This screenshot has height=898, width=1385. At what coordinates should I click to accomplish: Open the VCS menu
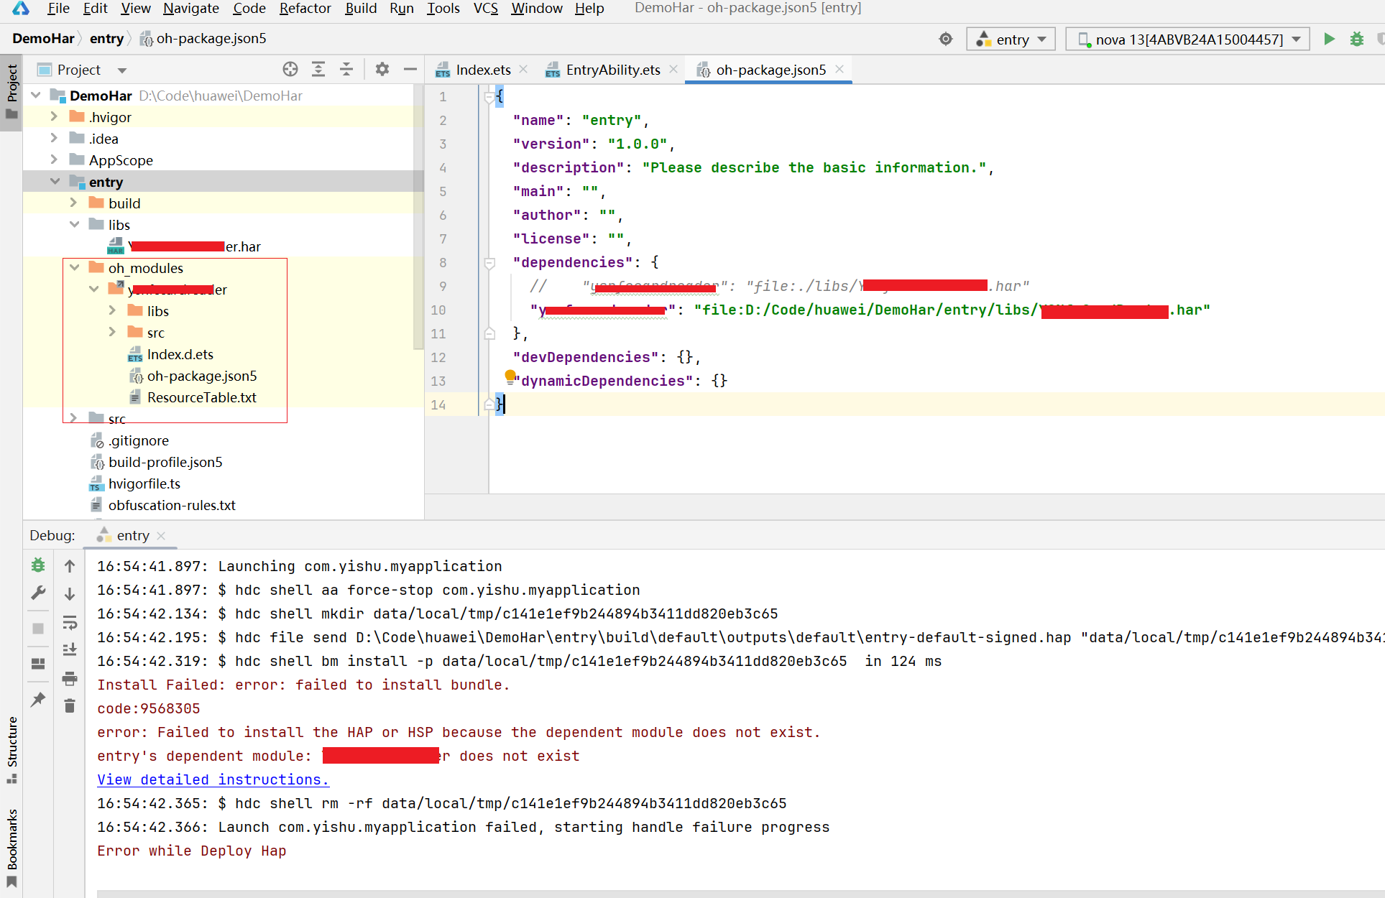tap(486, 9)
